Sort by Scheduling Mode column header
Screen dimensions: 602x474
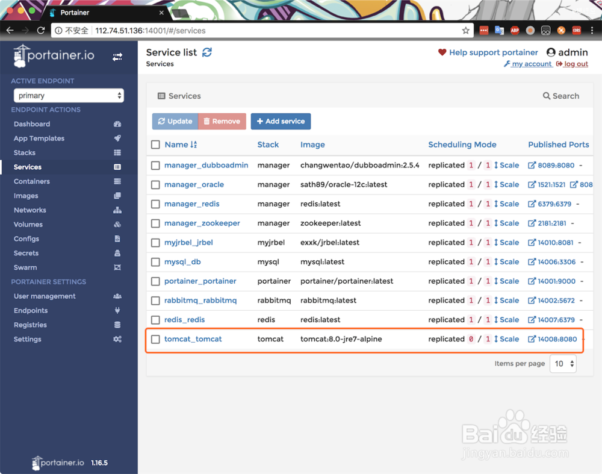coord(462,145)
